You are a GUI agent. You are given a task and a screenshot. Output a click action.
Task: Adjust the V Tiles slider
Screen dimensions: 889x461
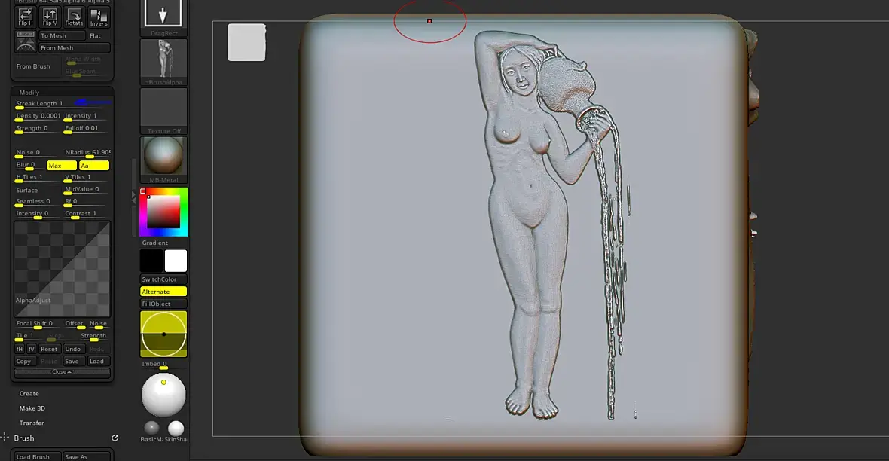tap(86, 177)
